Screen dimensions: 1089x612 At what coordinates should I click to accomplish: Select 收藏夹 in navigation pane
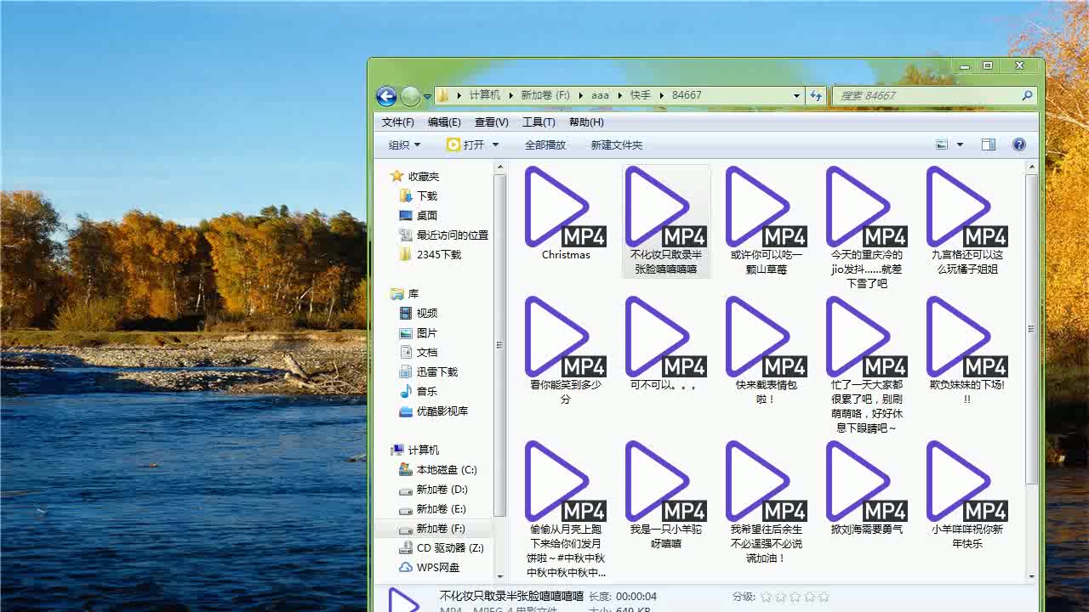(x=415, y=176)
